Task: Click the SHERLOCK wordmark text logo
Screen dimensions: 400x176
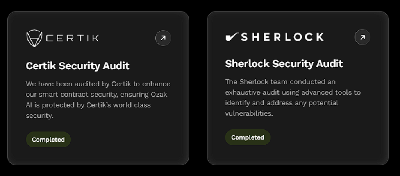Action: 282,37
